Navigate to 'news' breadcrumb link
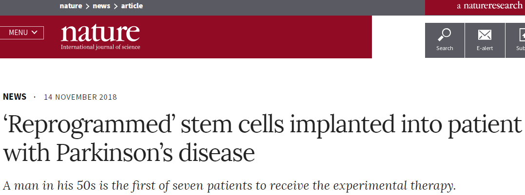Screen dimensions: 525x195 [101, 6]
